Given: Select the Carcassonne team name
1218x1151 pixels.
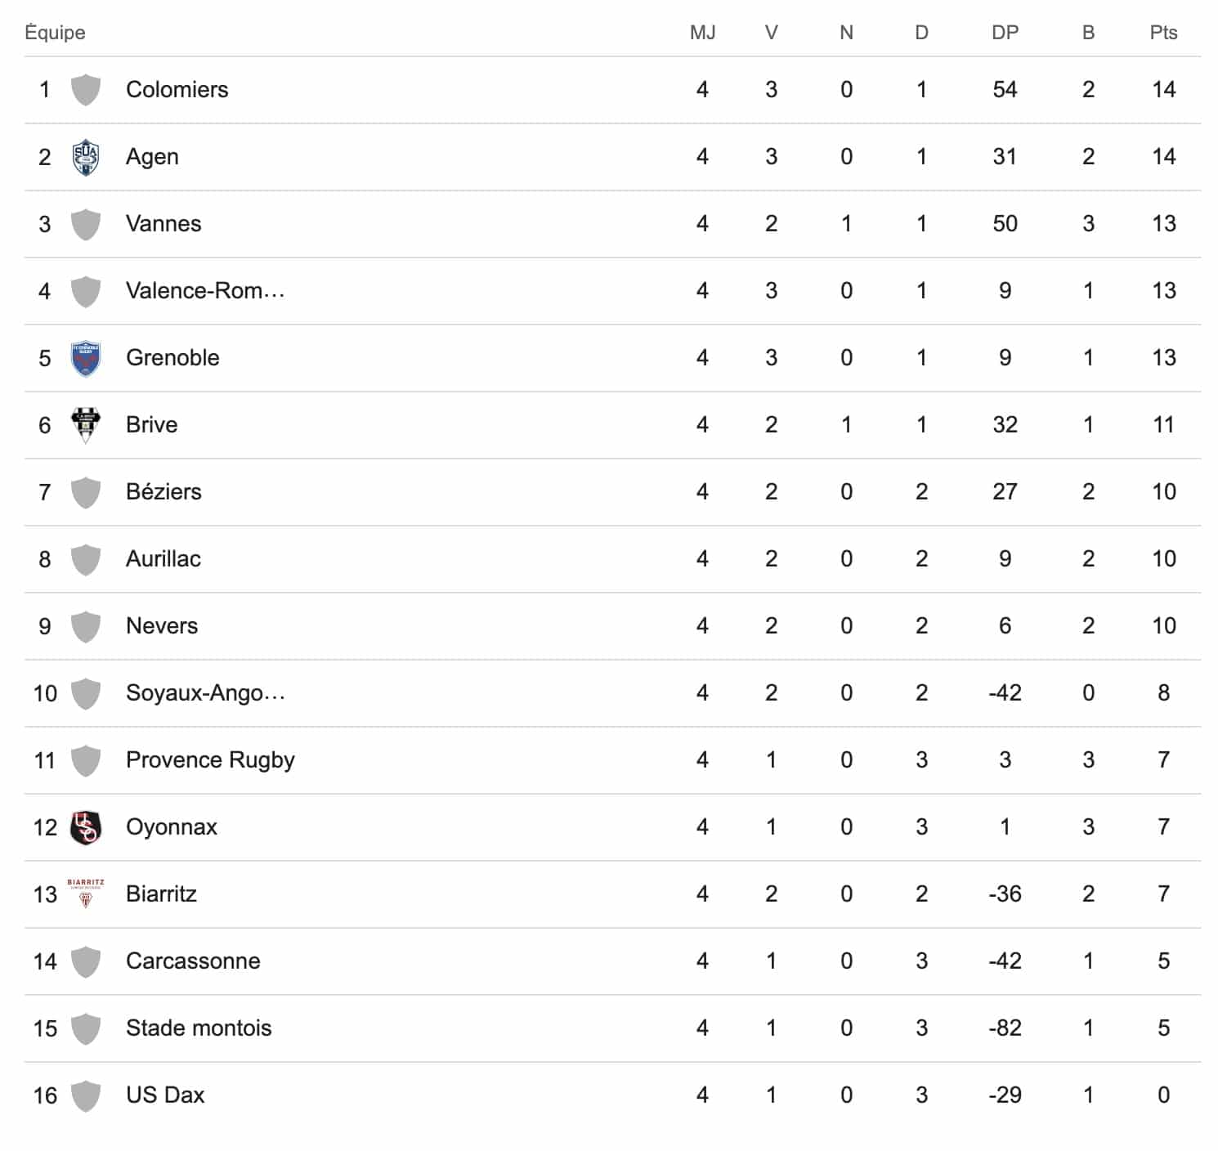Looking at the screenshot, I should (x=193, y=961).
